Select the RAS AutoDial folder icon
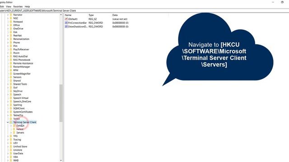This screenshot has height=162, width=289. [x=11, y=56]
